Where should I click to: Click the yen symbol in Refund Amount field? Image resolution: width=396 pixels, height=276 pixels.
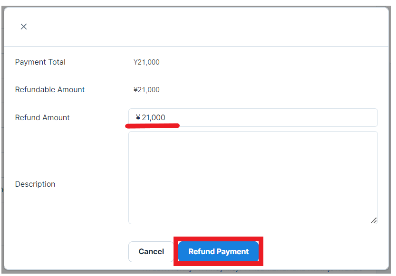138,118
